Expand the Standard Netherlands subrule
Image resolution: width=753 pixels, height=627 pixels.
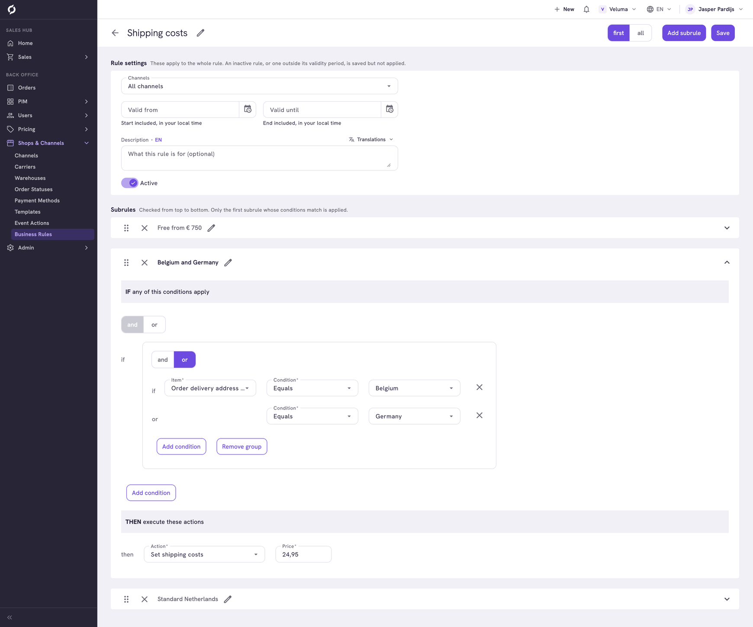727,599
